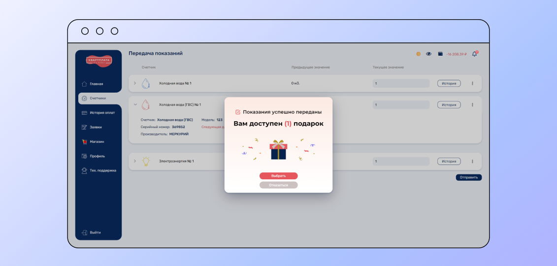Screen dimensions: 557x266
Task: Click the gift box image
Action: (278, 150)
